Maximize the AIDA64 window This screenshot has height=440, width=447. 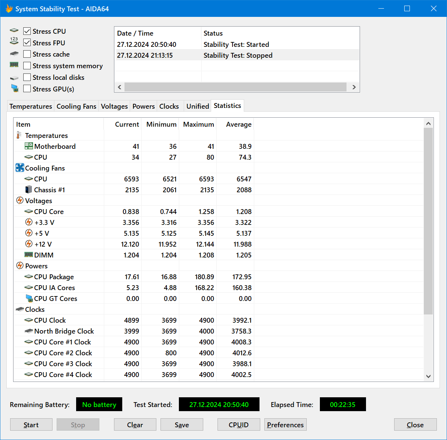(407, 9)
